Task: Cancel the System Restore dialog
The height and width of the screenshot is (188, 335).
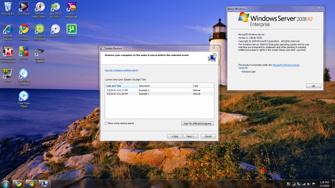Action: point(208,137)
